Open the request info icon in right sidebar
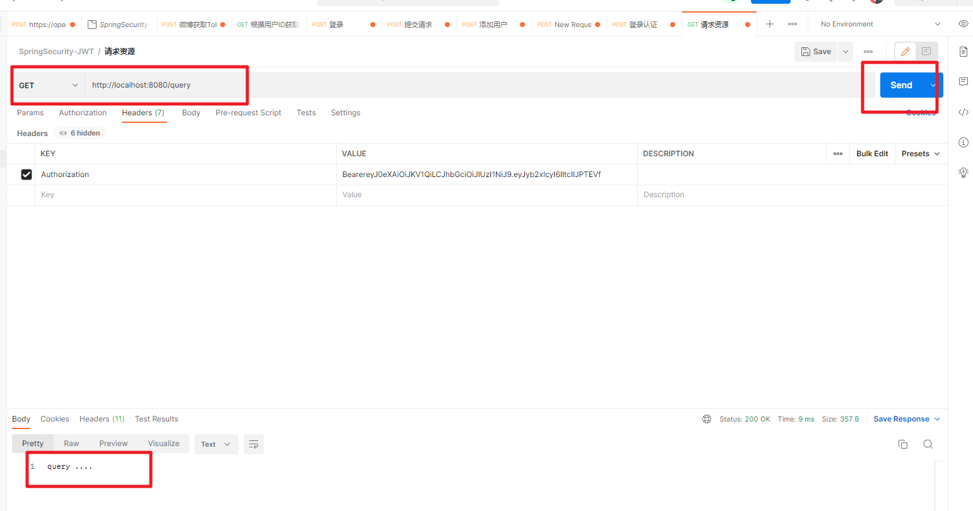This screenshot has width=973, height=511. (963, 142)
